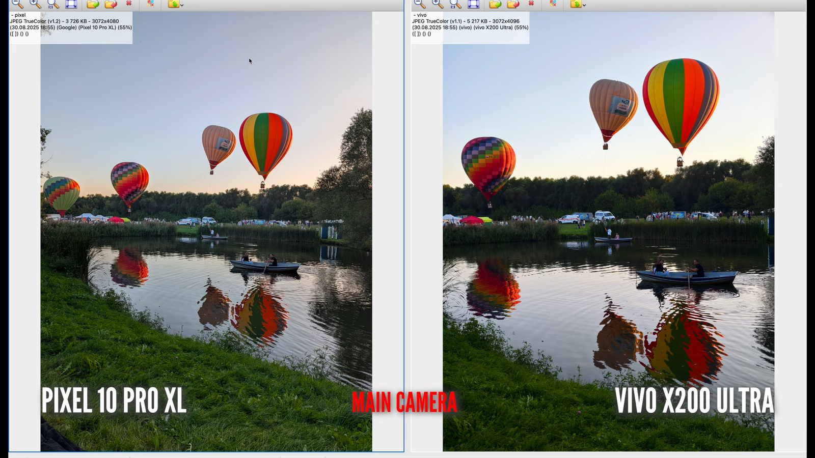Zoom in on the pixel image window
Image resolution: width=815 pixels, height=458 pixels.
click(x=35, y=4)
